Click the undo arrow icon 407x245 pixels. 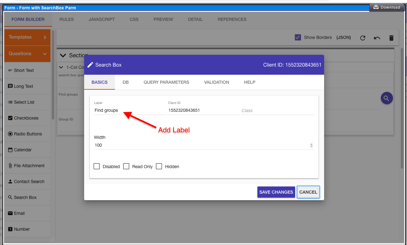click(x=377, y=37)
